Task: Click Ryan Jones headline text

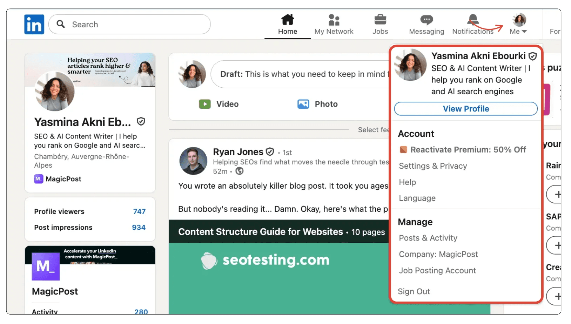Action: click(x=301, y=162)
